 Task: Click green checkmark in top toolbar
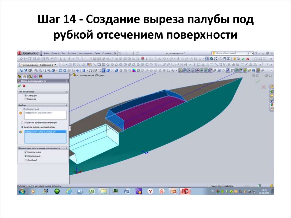tap(243, 59)
